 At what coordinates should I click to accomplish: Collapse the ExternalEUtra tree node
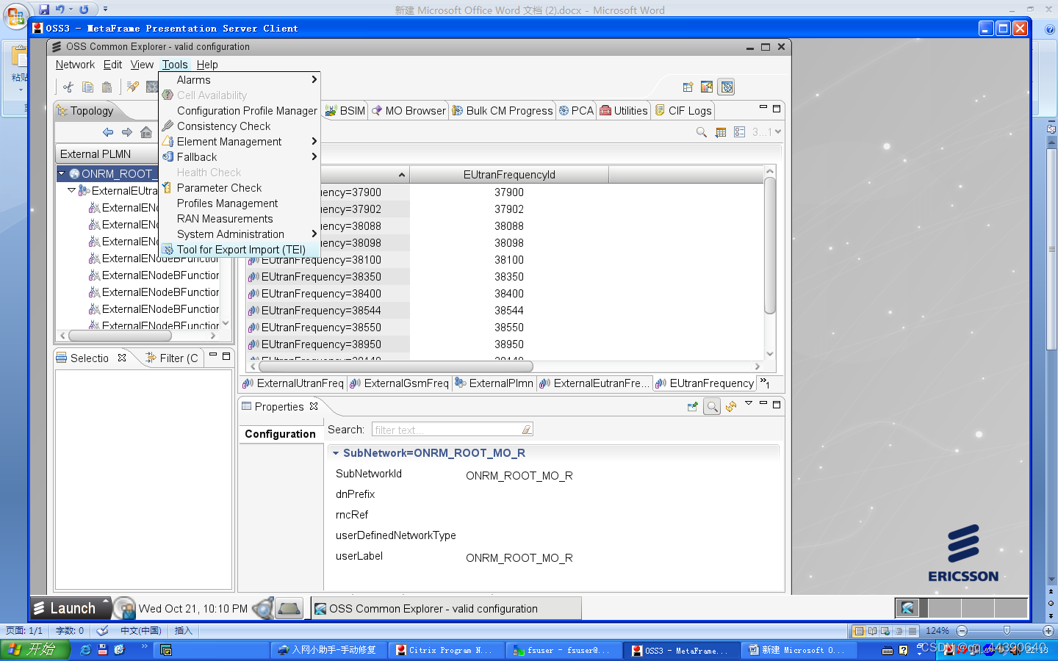point(71,190)
